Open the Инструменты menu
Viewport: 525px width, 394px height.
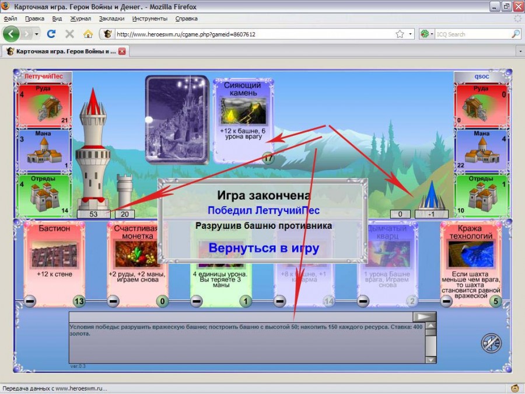pos(149,18)
